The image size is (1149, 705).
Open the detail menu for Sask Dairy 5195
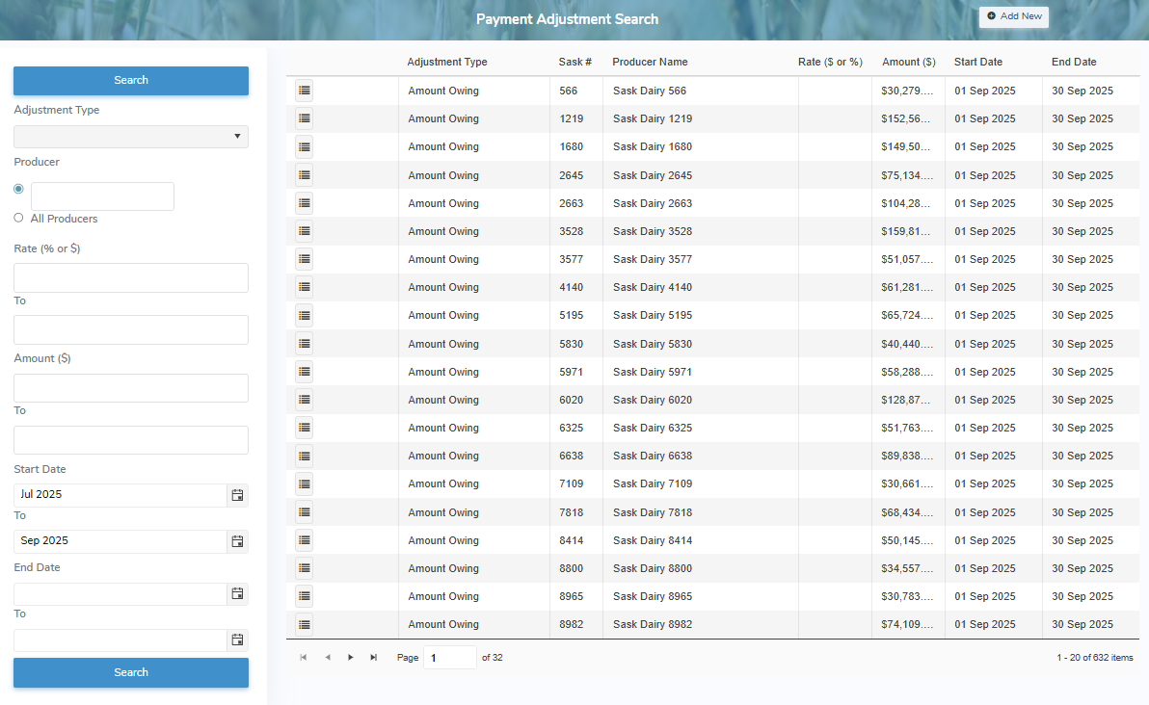pyautogui.click(x=305, y=315)
